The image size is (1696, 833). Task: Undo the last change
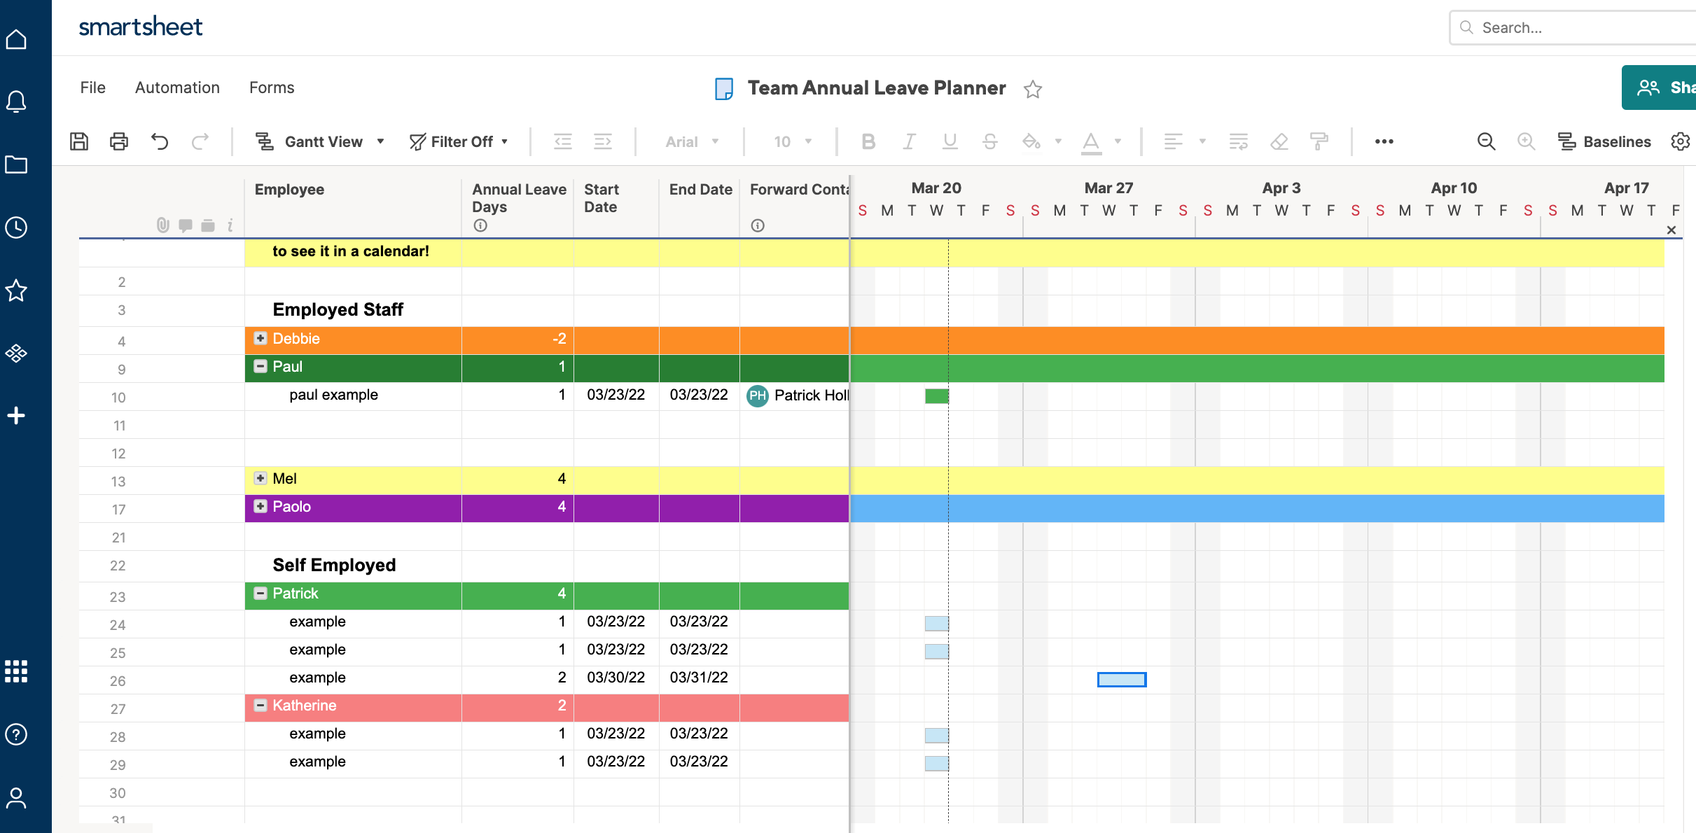pos(160,141)
